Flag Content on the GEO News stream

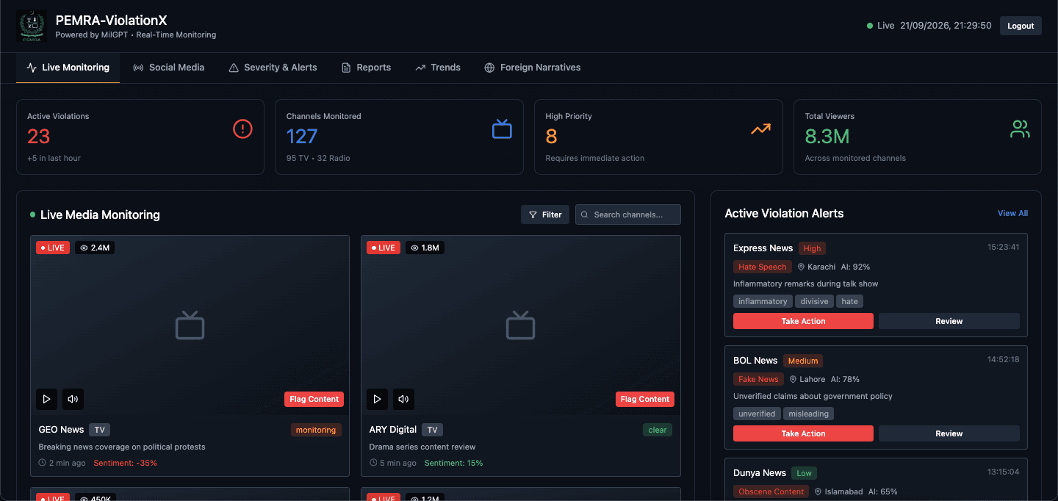point(314,399)
